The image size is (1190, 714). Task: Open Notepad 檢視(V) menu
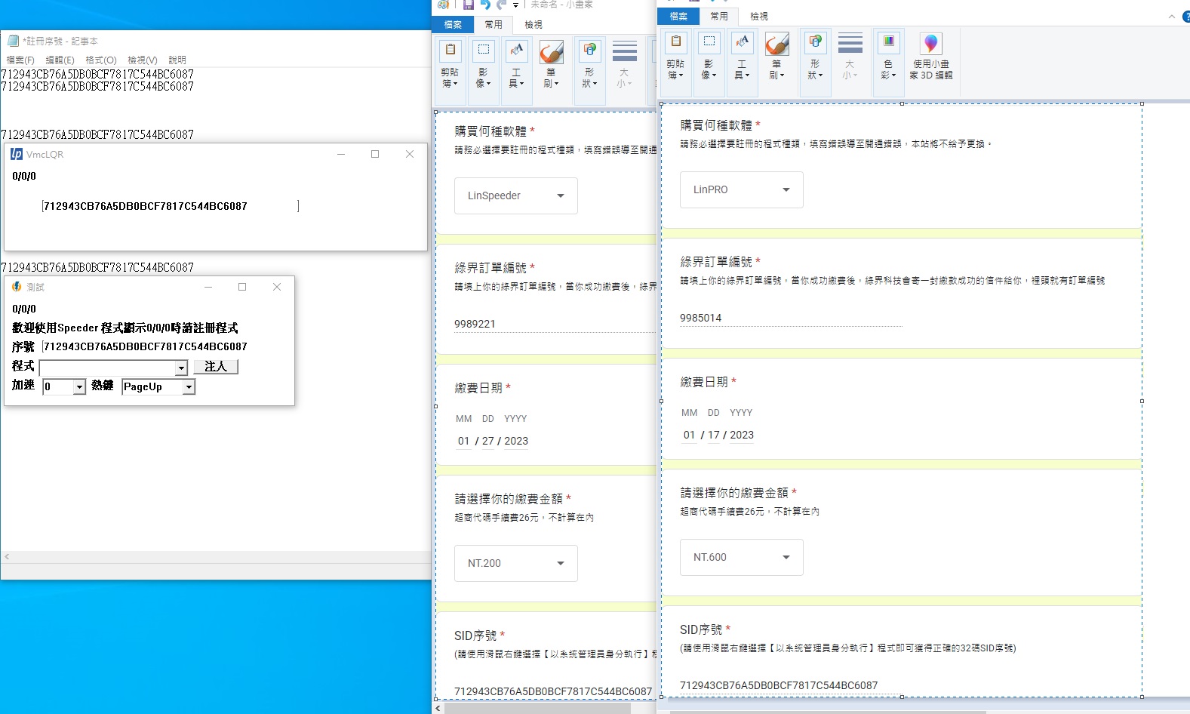143,60
